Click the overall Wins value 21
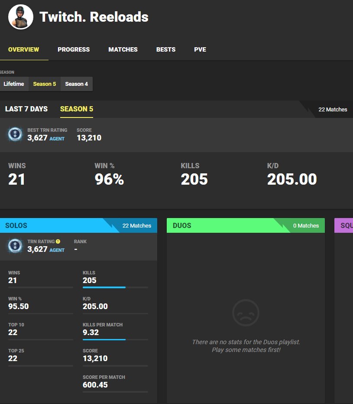353x404 pixels. tap(17, 179)
